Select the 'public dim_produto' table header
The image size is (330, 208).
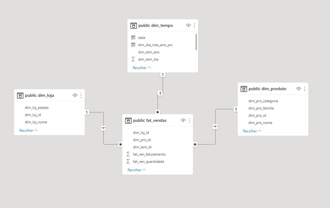(273, 89)
